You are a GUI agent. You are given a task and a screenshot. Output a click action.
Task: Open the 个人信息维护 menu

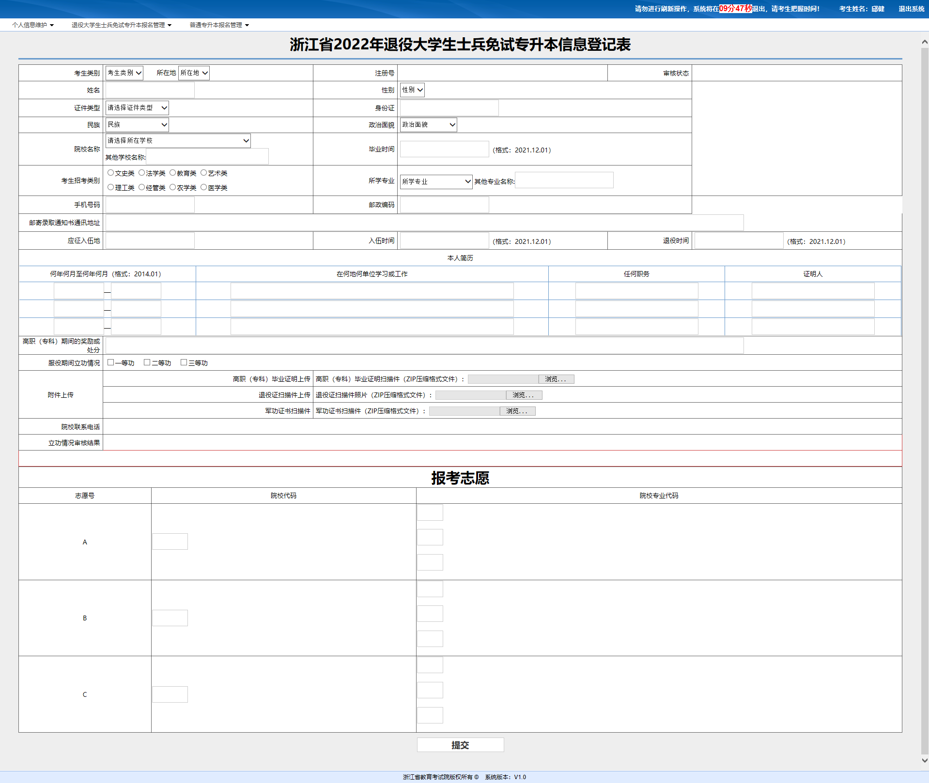coord(32,25)
